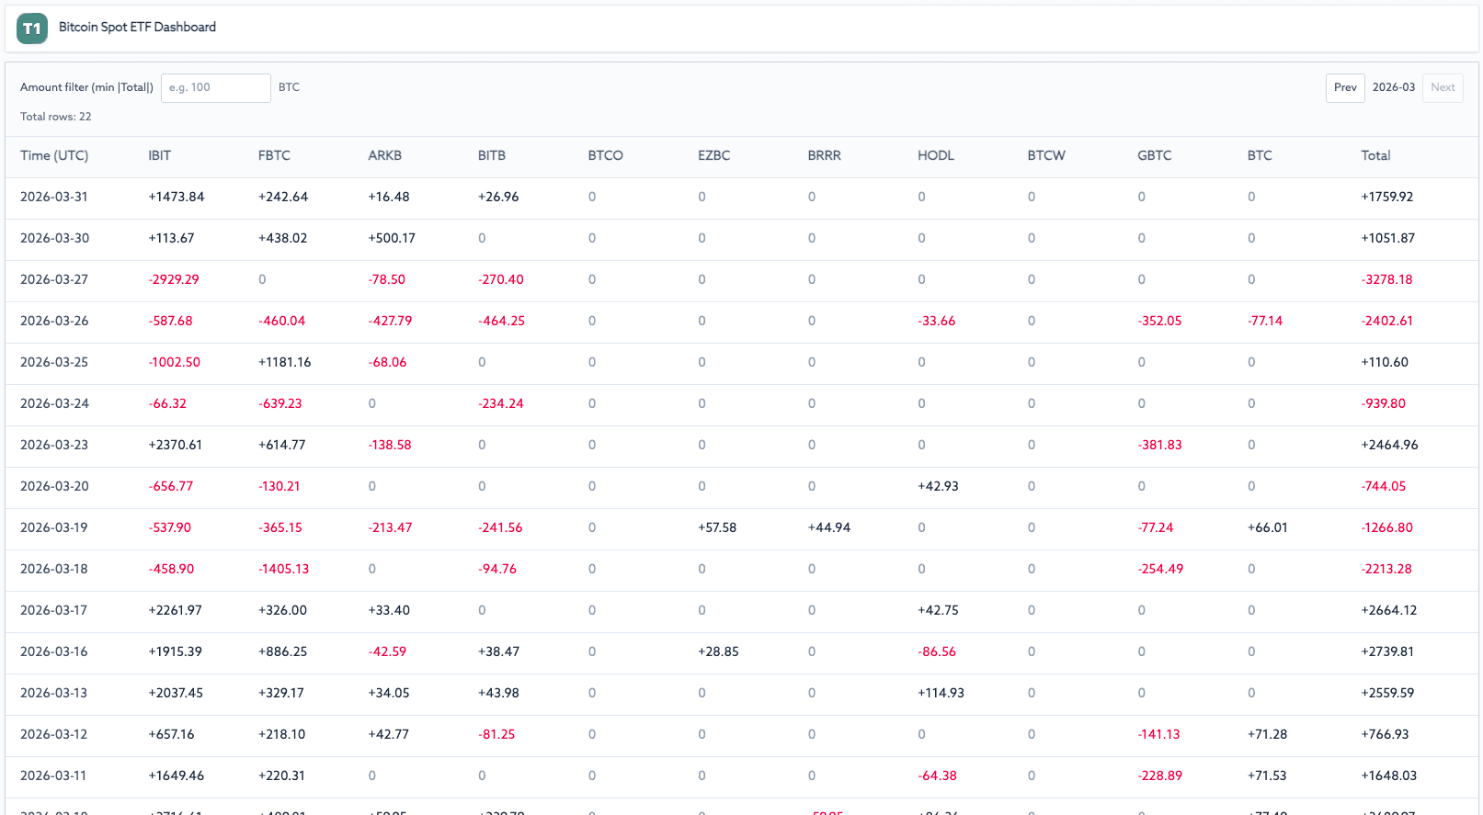The height and width of the screenshot is (815, 1483).
Task: Click the 2026-03-25 date cell
Action: [54, 363]
